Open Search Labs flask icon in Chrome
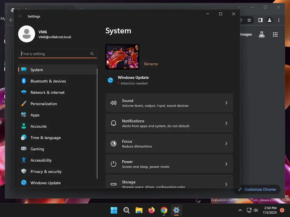The image size is (290, 217). pos(261,34)
